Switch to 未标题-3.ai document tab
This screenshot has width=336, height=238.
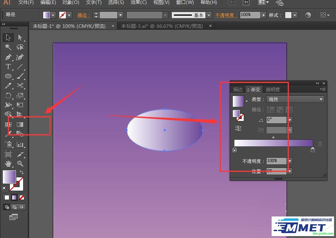point(162,26)
